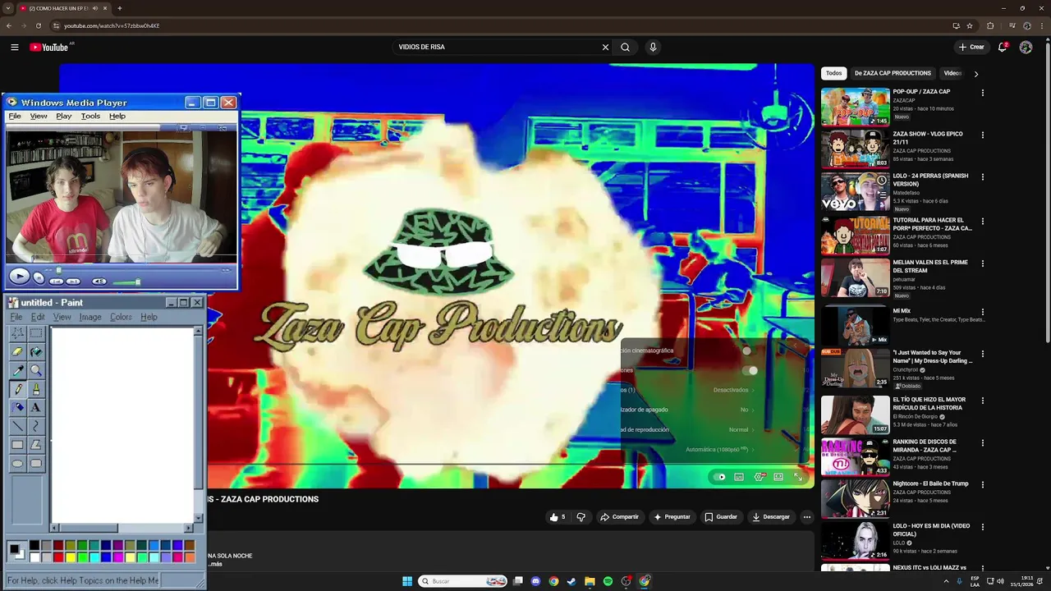The height and width of the screenshot is (591, 1051).
Task: Select the Pencil tool in Paint
Action: (x=17, y=389)
